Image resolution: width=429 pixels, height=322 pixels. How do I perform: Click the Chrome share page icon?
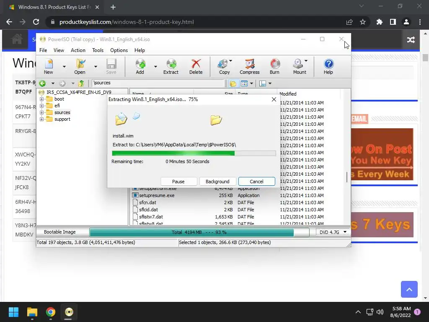pos(349,22)
